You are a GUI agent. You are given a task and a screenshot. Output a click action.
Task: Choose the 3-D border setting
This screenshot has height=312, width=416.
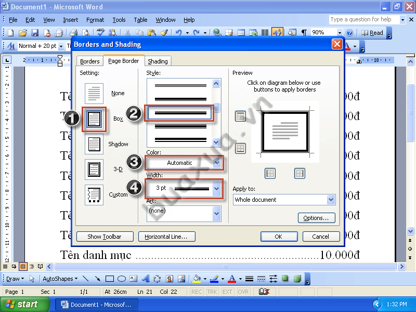coord(94,170)
